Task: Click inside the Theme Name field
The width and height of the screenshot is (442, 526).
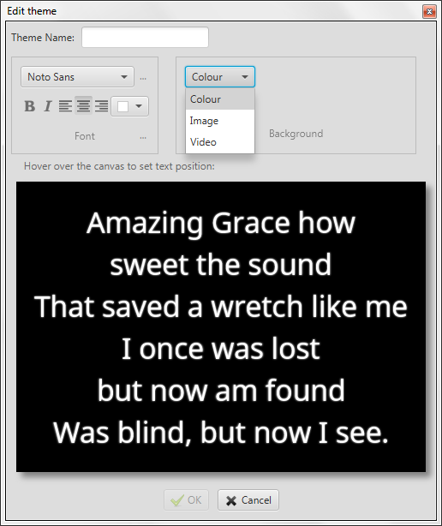Action: (x=146, y=37)
